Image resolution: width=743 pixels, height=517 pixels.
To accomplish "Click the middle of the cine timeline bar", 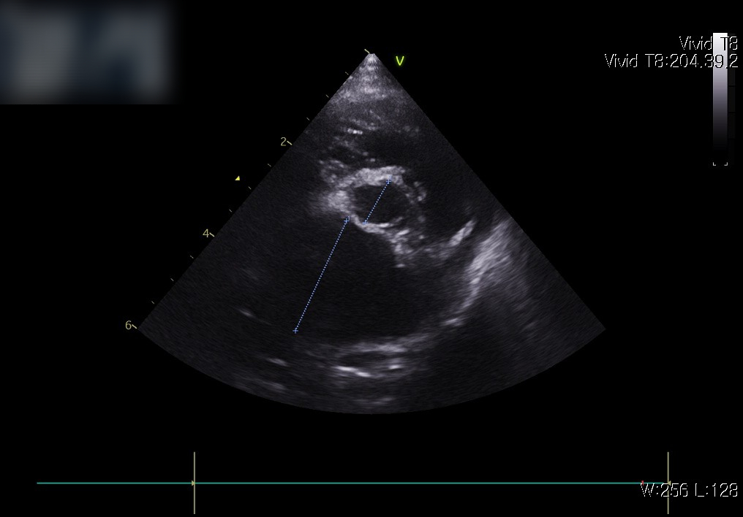I will pyautogui.click(x=431, y=483).
